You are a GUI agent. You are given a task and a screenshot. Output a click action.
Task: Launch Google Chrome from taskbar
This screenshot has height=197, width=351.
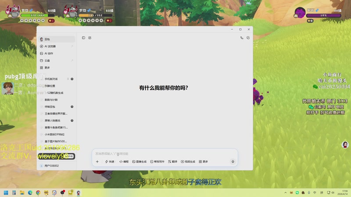pos(38,193)
